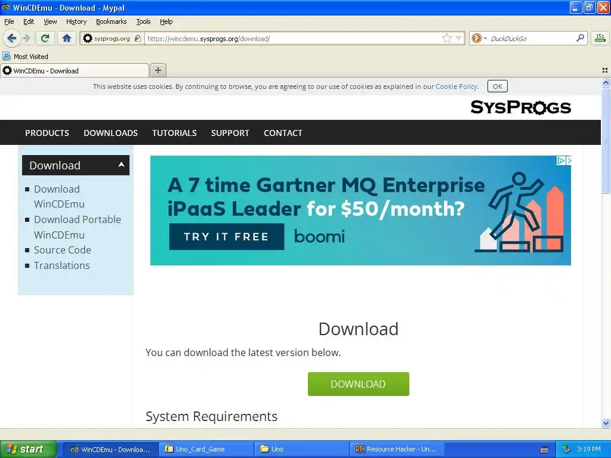Open the DuckDuckGo search engine selector
The image size is (611, 458).
click(x=479, y=38)
